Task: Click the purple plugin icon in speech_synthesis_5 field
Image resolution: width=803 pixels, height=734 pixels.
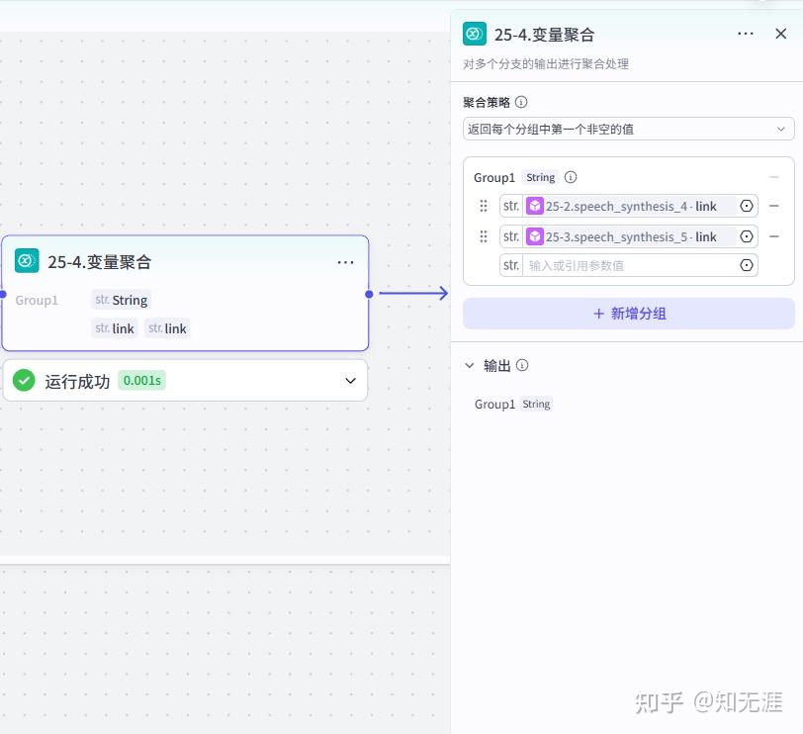Action: tap(535, 236)
